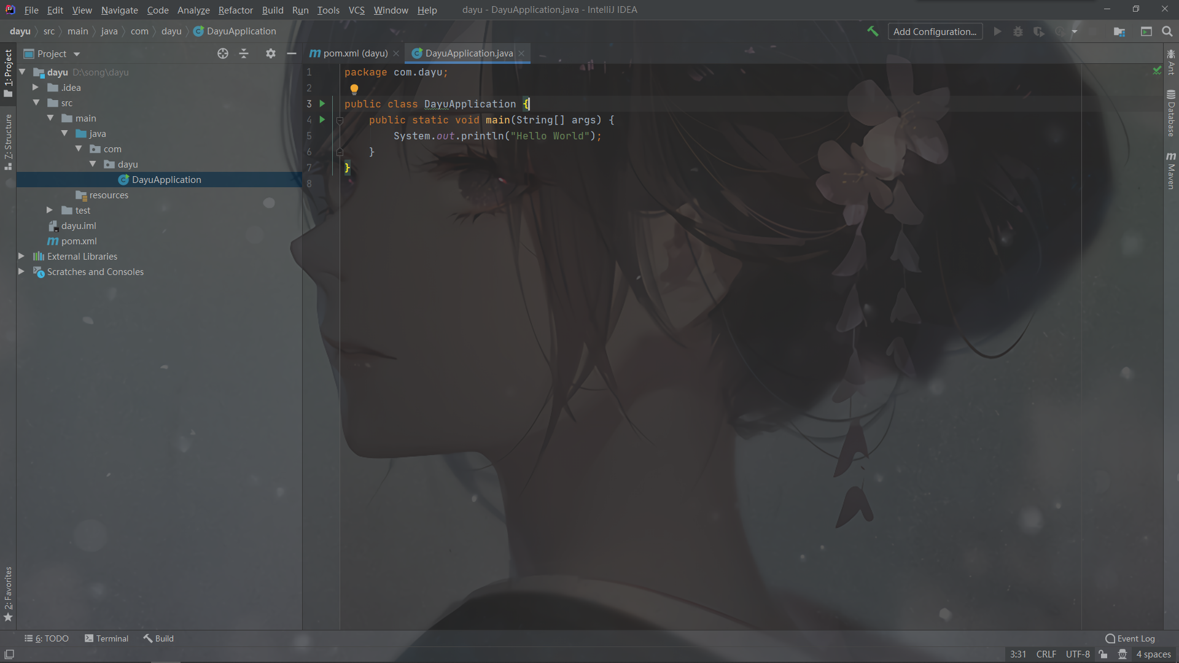1179x663 pixels.
Task: Open the Event Log
Action: [1130, 638]
